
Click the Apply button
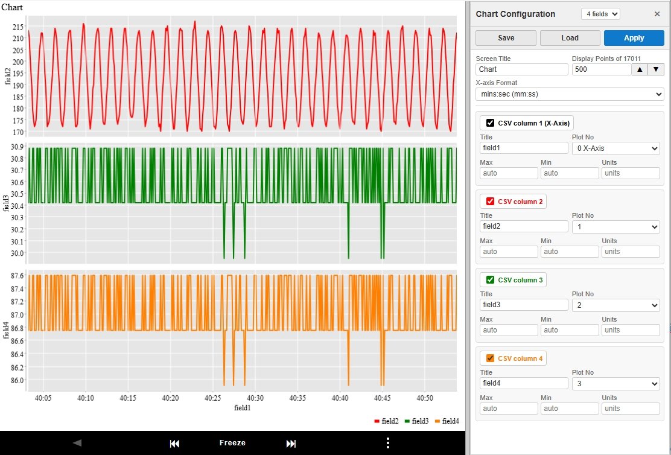[634, 38]
